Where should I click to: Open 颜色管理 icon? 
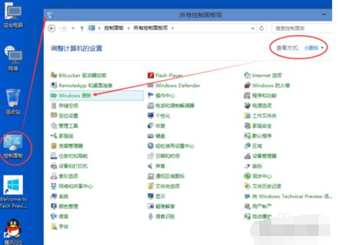click(x=54, y=207)
